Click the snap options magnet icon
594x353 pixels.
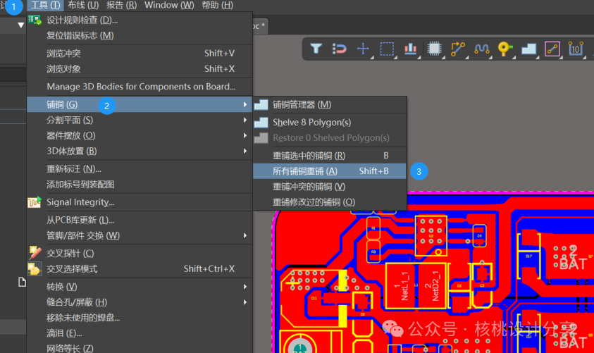[x=339, y=49]
